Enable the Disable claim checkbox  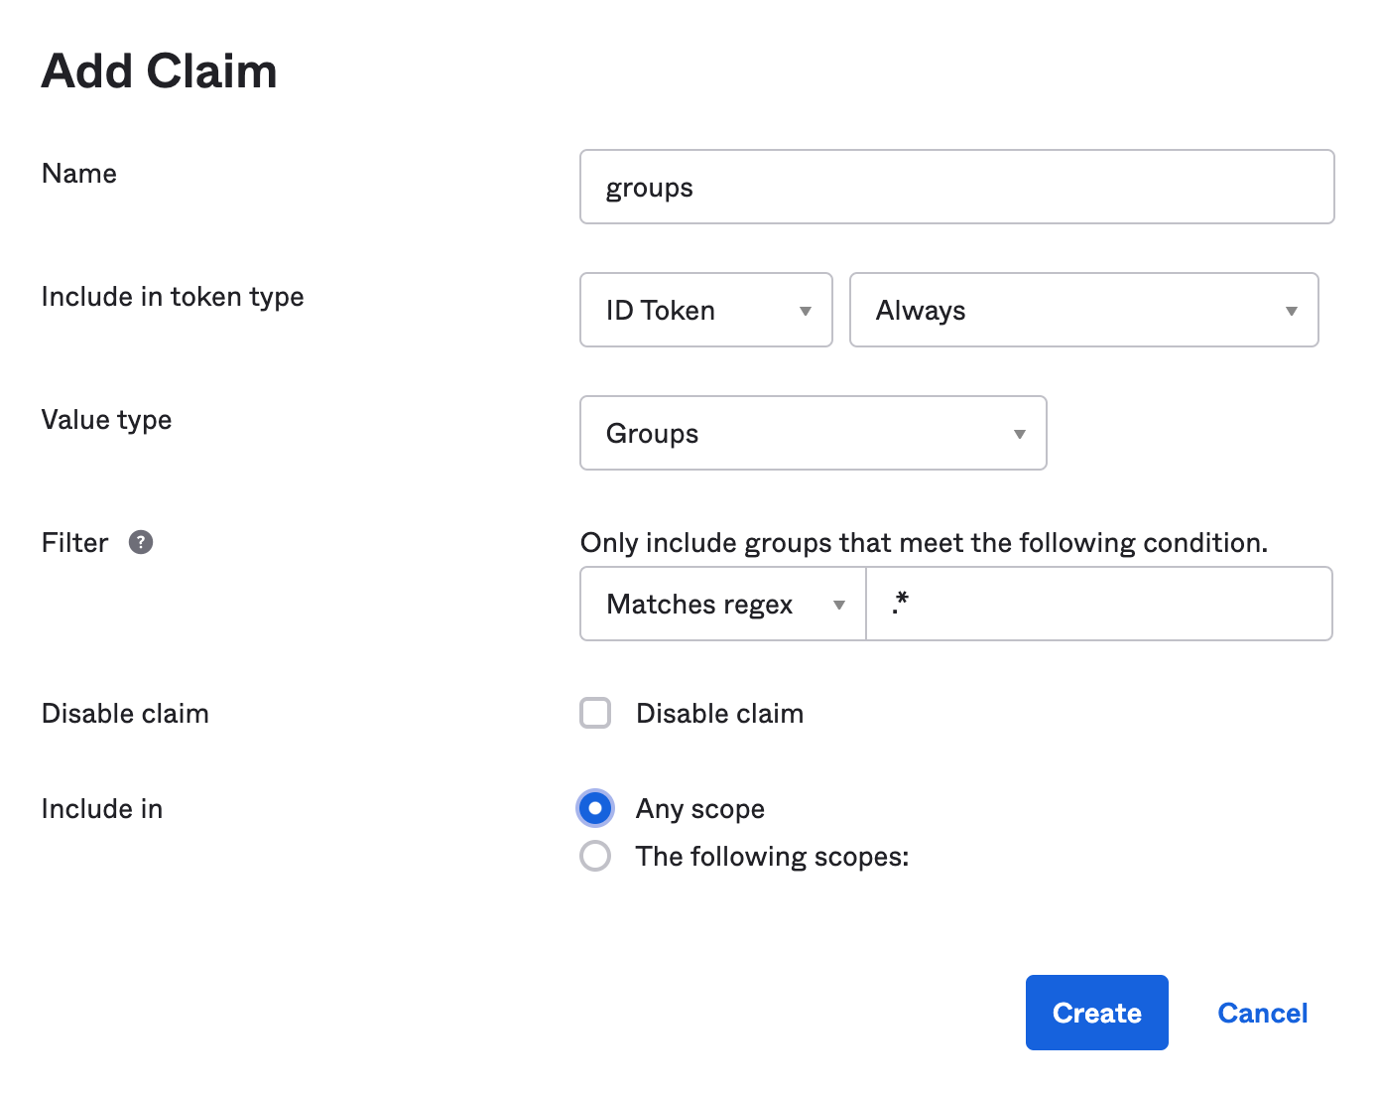[594, 713]
